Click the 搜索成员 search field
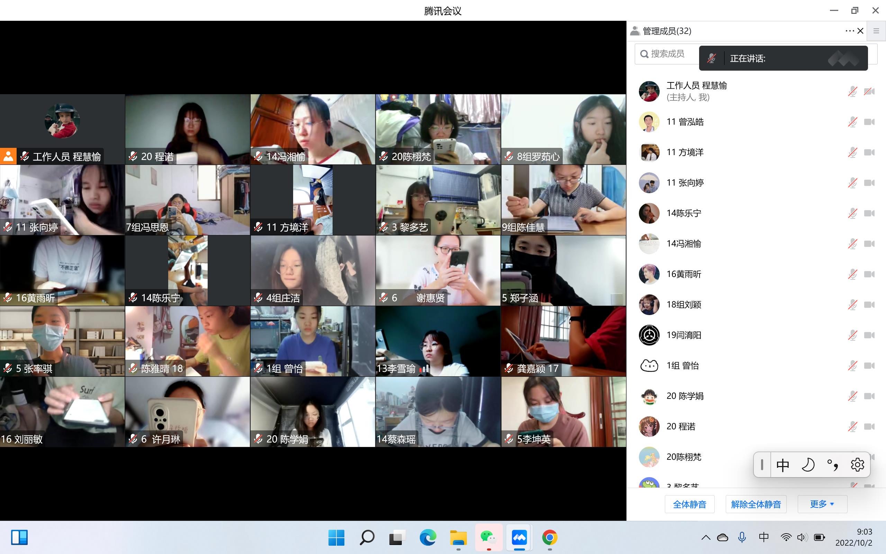This screenshot has width=886, height=554. pos(668,54)
